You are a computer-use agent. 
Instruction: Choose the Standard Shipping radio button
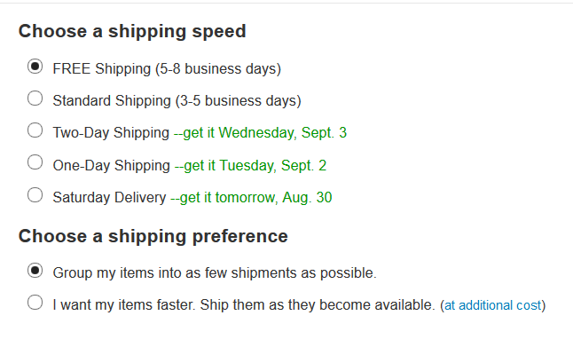[35, 99]
